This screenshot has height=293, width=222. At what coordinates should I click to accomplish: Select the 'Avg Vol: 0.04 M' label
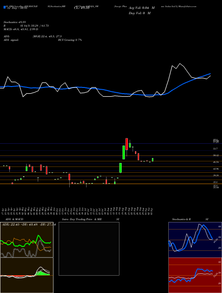click(142, 8)
